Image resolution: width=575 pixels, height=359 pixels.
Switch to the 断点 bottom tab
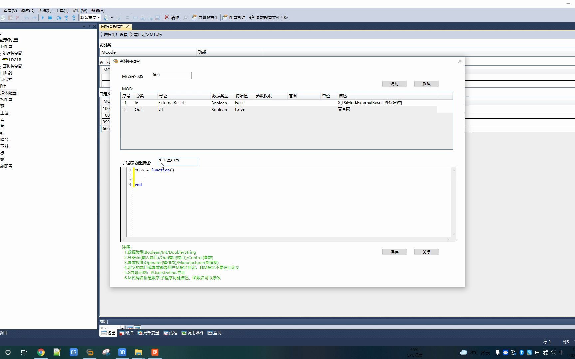126,333
